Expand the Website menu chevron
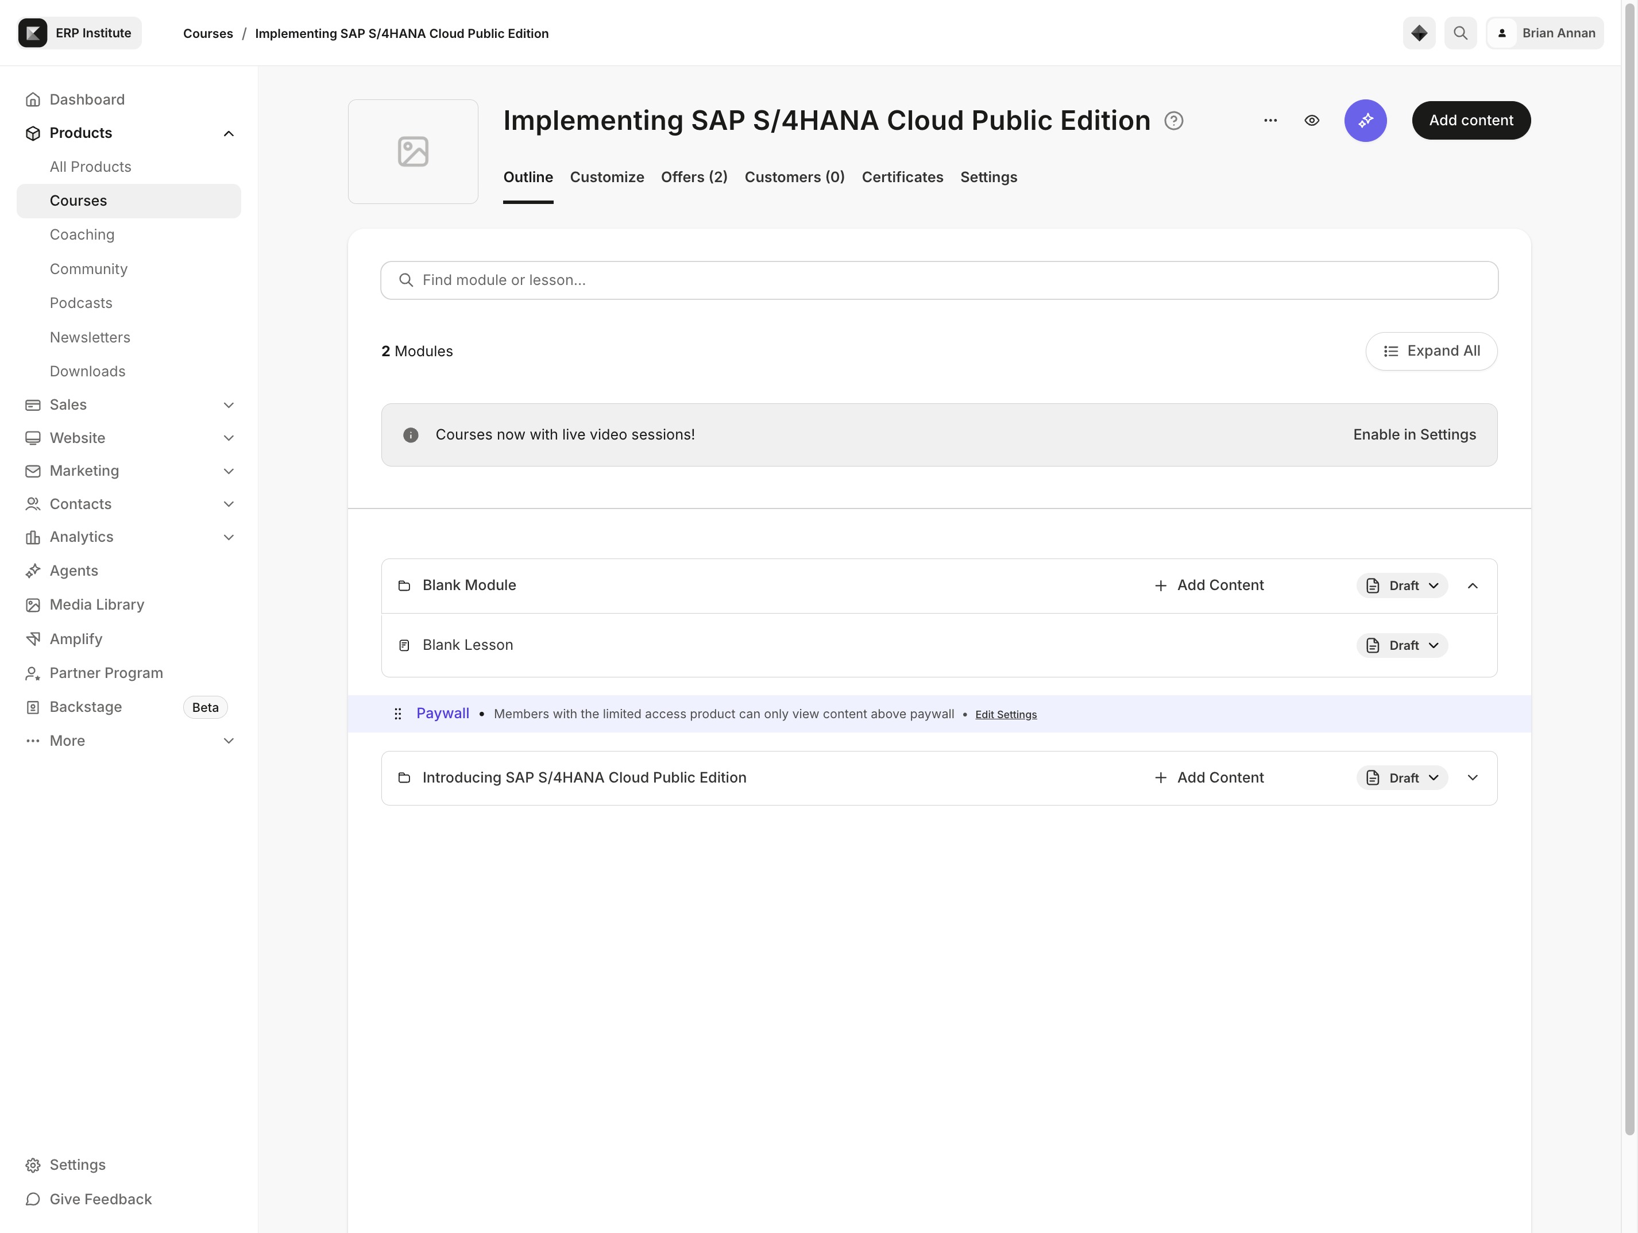 [x=229, y=438]
